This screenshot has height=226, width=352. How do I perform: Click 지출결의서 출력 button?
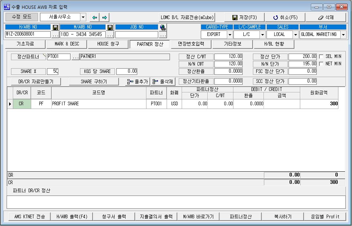point(156,216)
